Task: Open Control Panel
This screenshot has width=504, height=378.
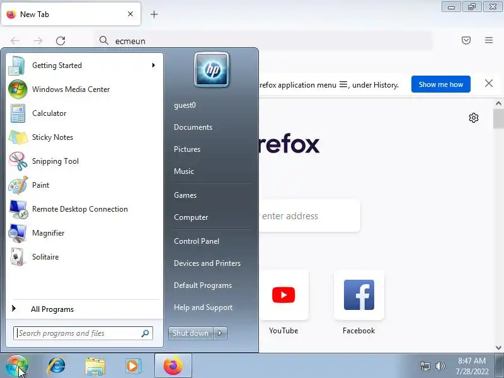Action: click(x=197, y=241)
